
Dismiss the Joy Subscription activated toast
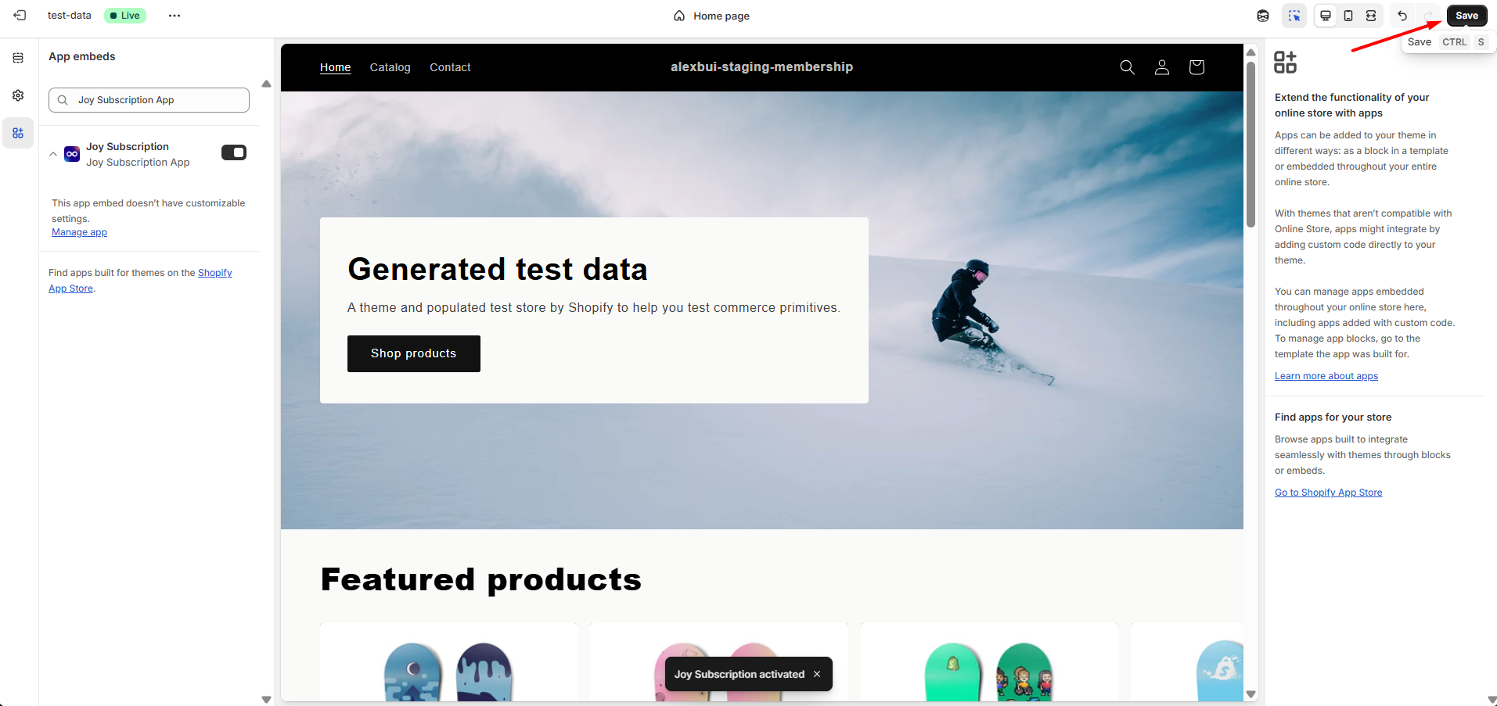(x=817, y=674)
